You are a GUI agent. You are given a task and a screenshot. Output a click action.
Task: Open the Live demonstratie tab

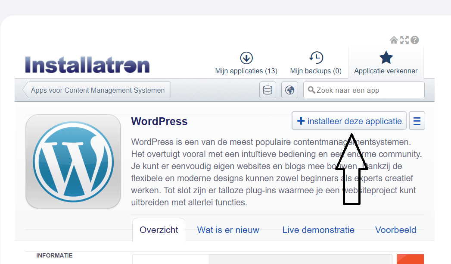tap(318, 230)
